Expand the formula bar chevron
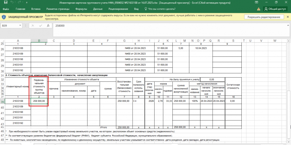The width and height of the screenshot is (291, 145). pyautogui.click(x=288, y=25)
